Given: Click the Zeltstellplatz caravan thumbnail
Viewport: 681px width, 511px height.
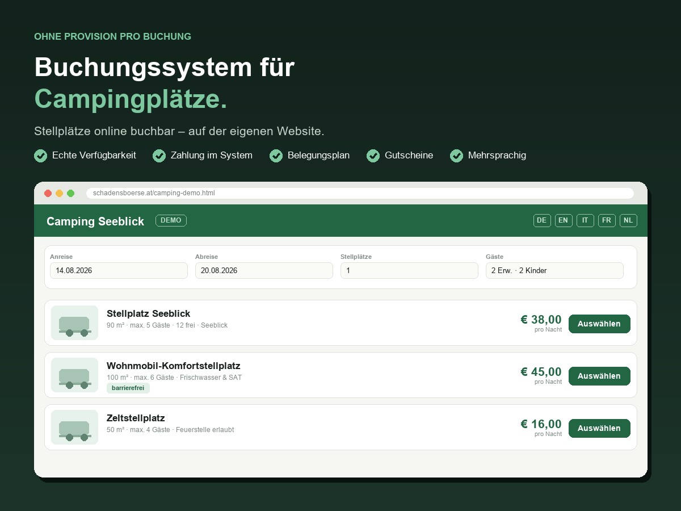Looking at the screenshot, I should point(74,428).
